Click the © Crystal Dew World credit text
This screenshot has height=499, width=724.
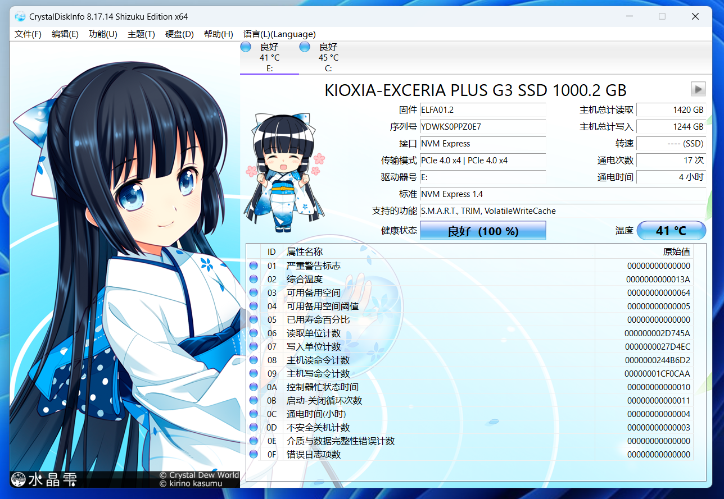199,475
